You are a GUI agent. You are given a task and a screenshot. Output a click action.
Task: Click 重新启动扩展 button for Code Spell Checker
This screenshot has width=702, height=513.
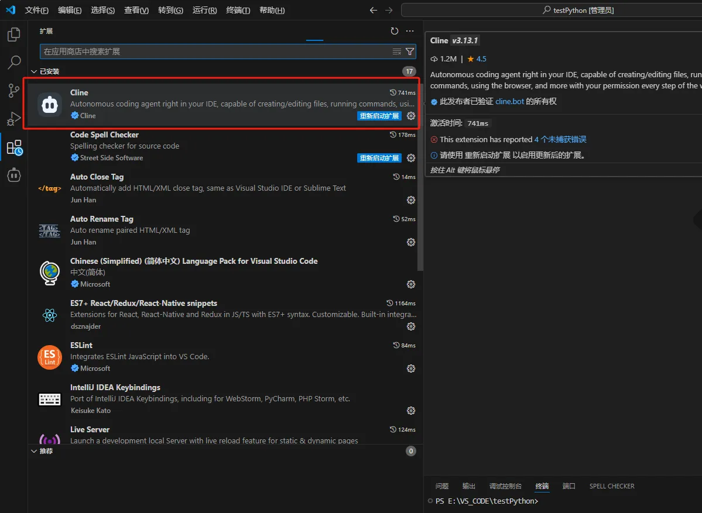(x=379, y=158)
